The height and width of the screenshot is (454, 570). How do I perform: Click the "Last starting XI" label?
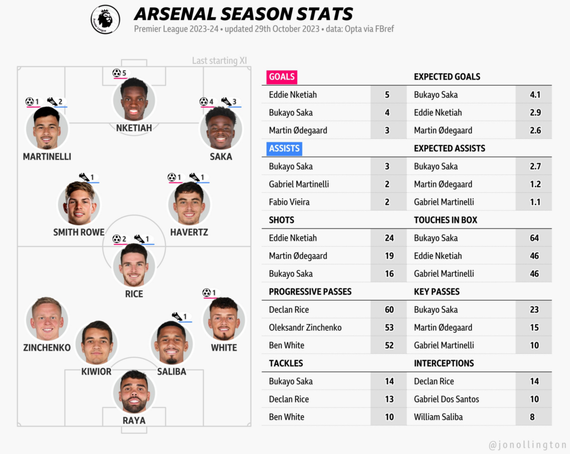point(219,61)
